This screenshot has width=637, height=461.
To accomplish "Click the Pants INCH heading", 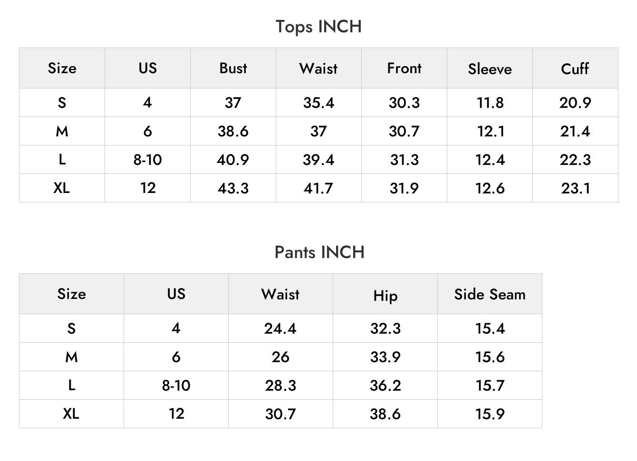I will (319, 252).
